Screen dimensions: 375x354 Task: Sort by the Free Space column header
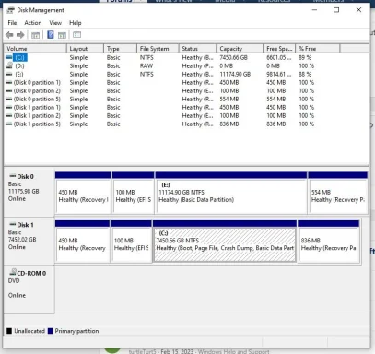279,49
